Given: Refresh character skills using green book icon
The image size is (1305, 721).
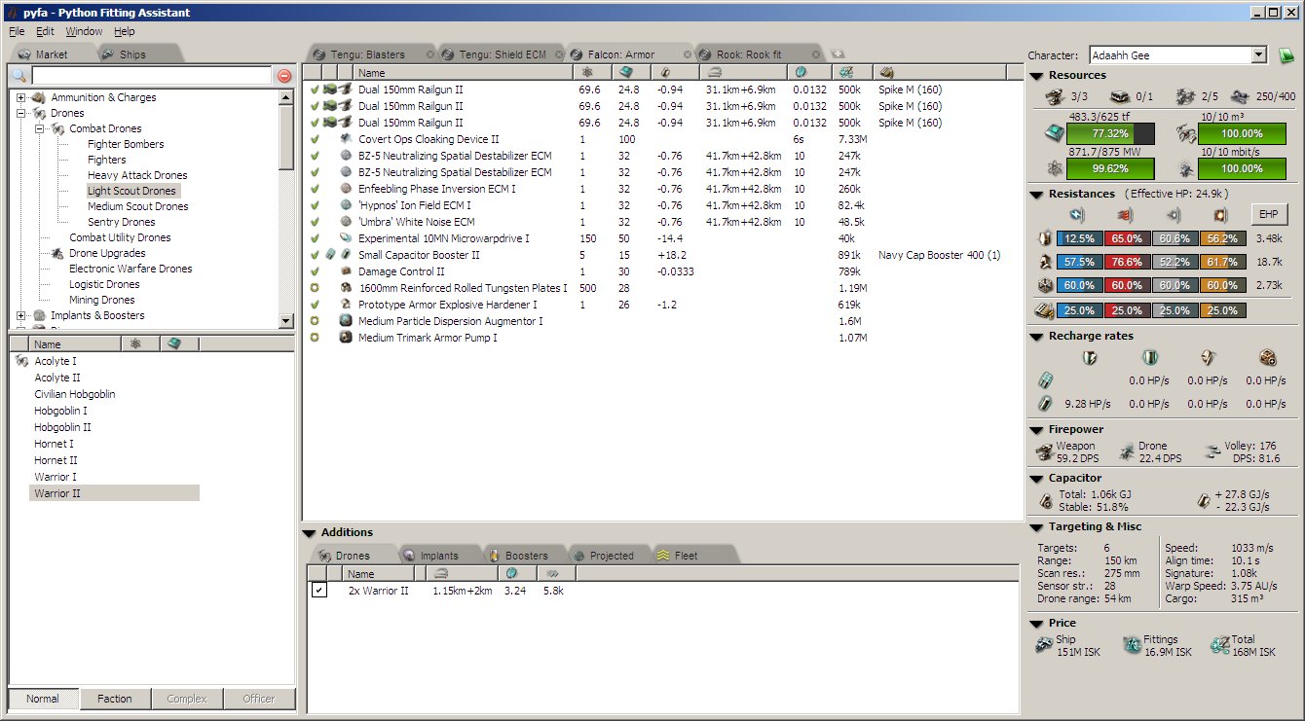Looking at the screenshot, I should click(x=1286, y=55).
